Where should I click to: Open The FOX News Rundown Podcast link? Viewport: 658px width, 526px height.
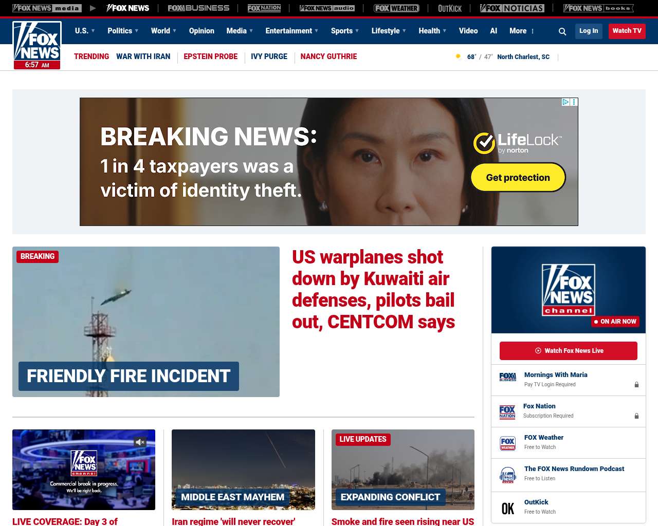coord(574,469)
